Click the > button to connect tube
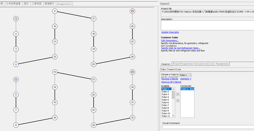The image size is (254, 131). coord(178,94)
